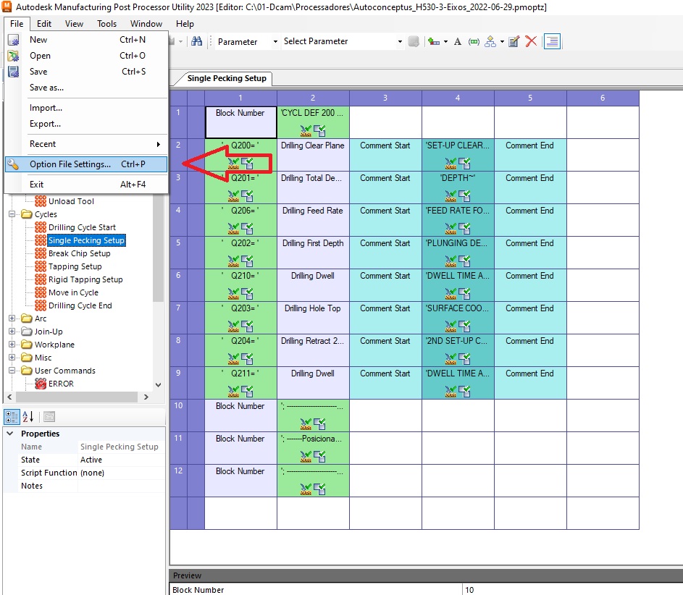Collapse the Cycles tree node
The height and width of the screenshot is (595, 683).
coord(12,214)
